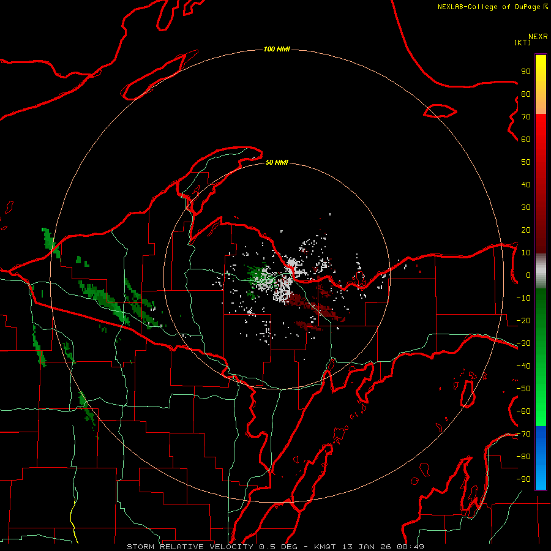Click the -50 scale value

[x=523, y=389]
